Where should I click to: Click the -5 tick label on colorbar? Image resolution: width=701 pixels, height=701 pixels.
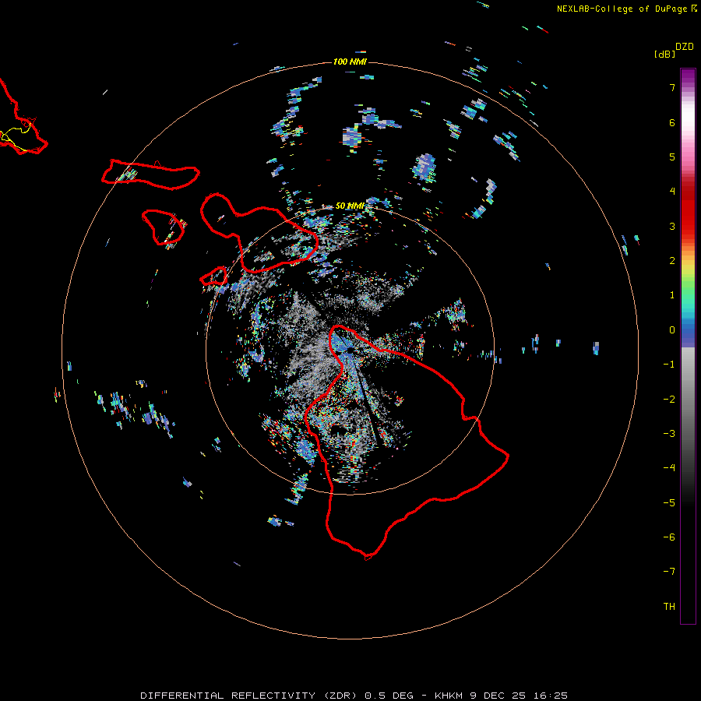pos(669,503)
